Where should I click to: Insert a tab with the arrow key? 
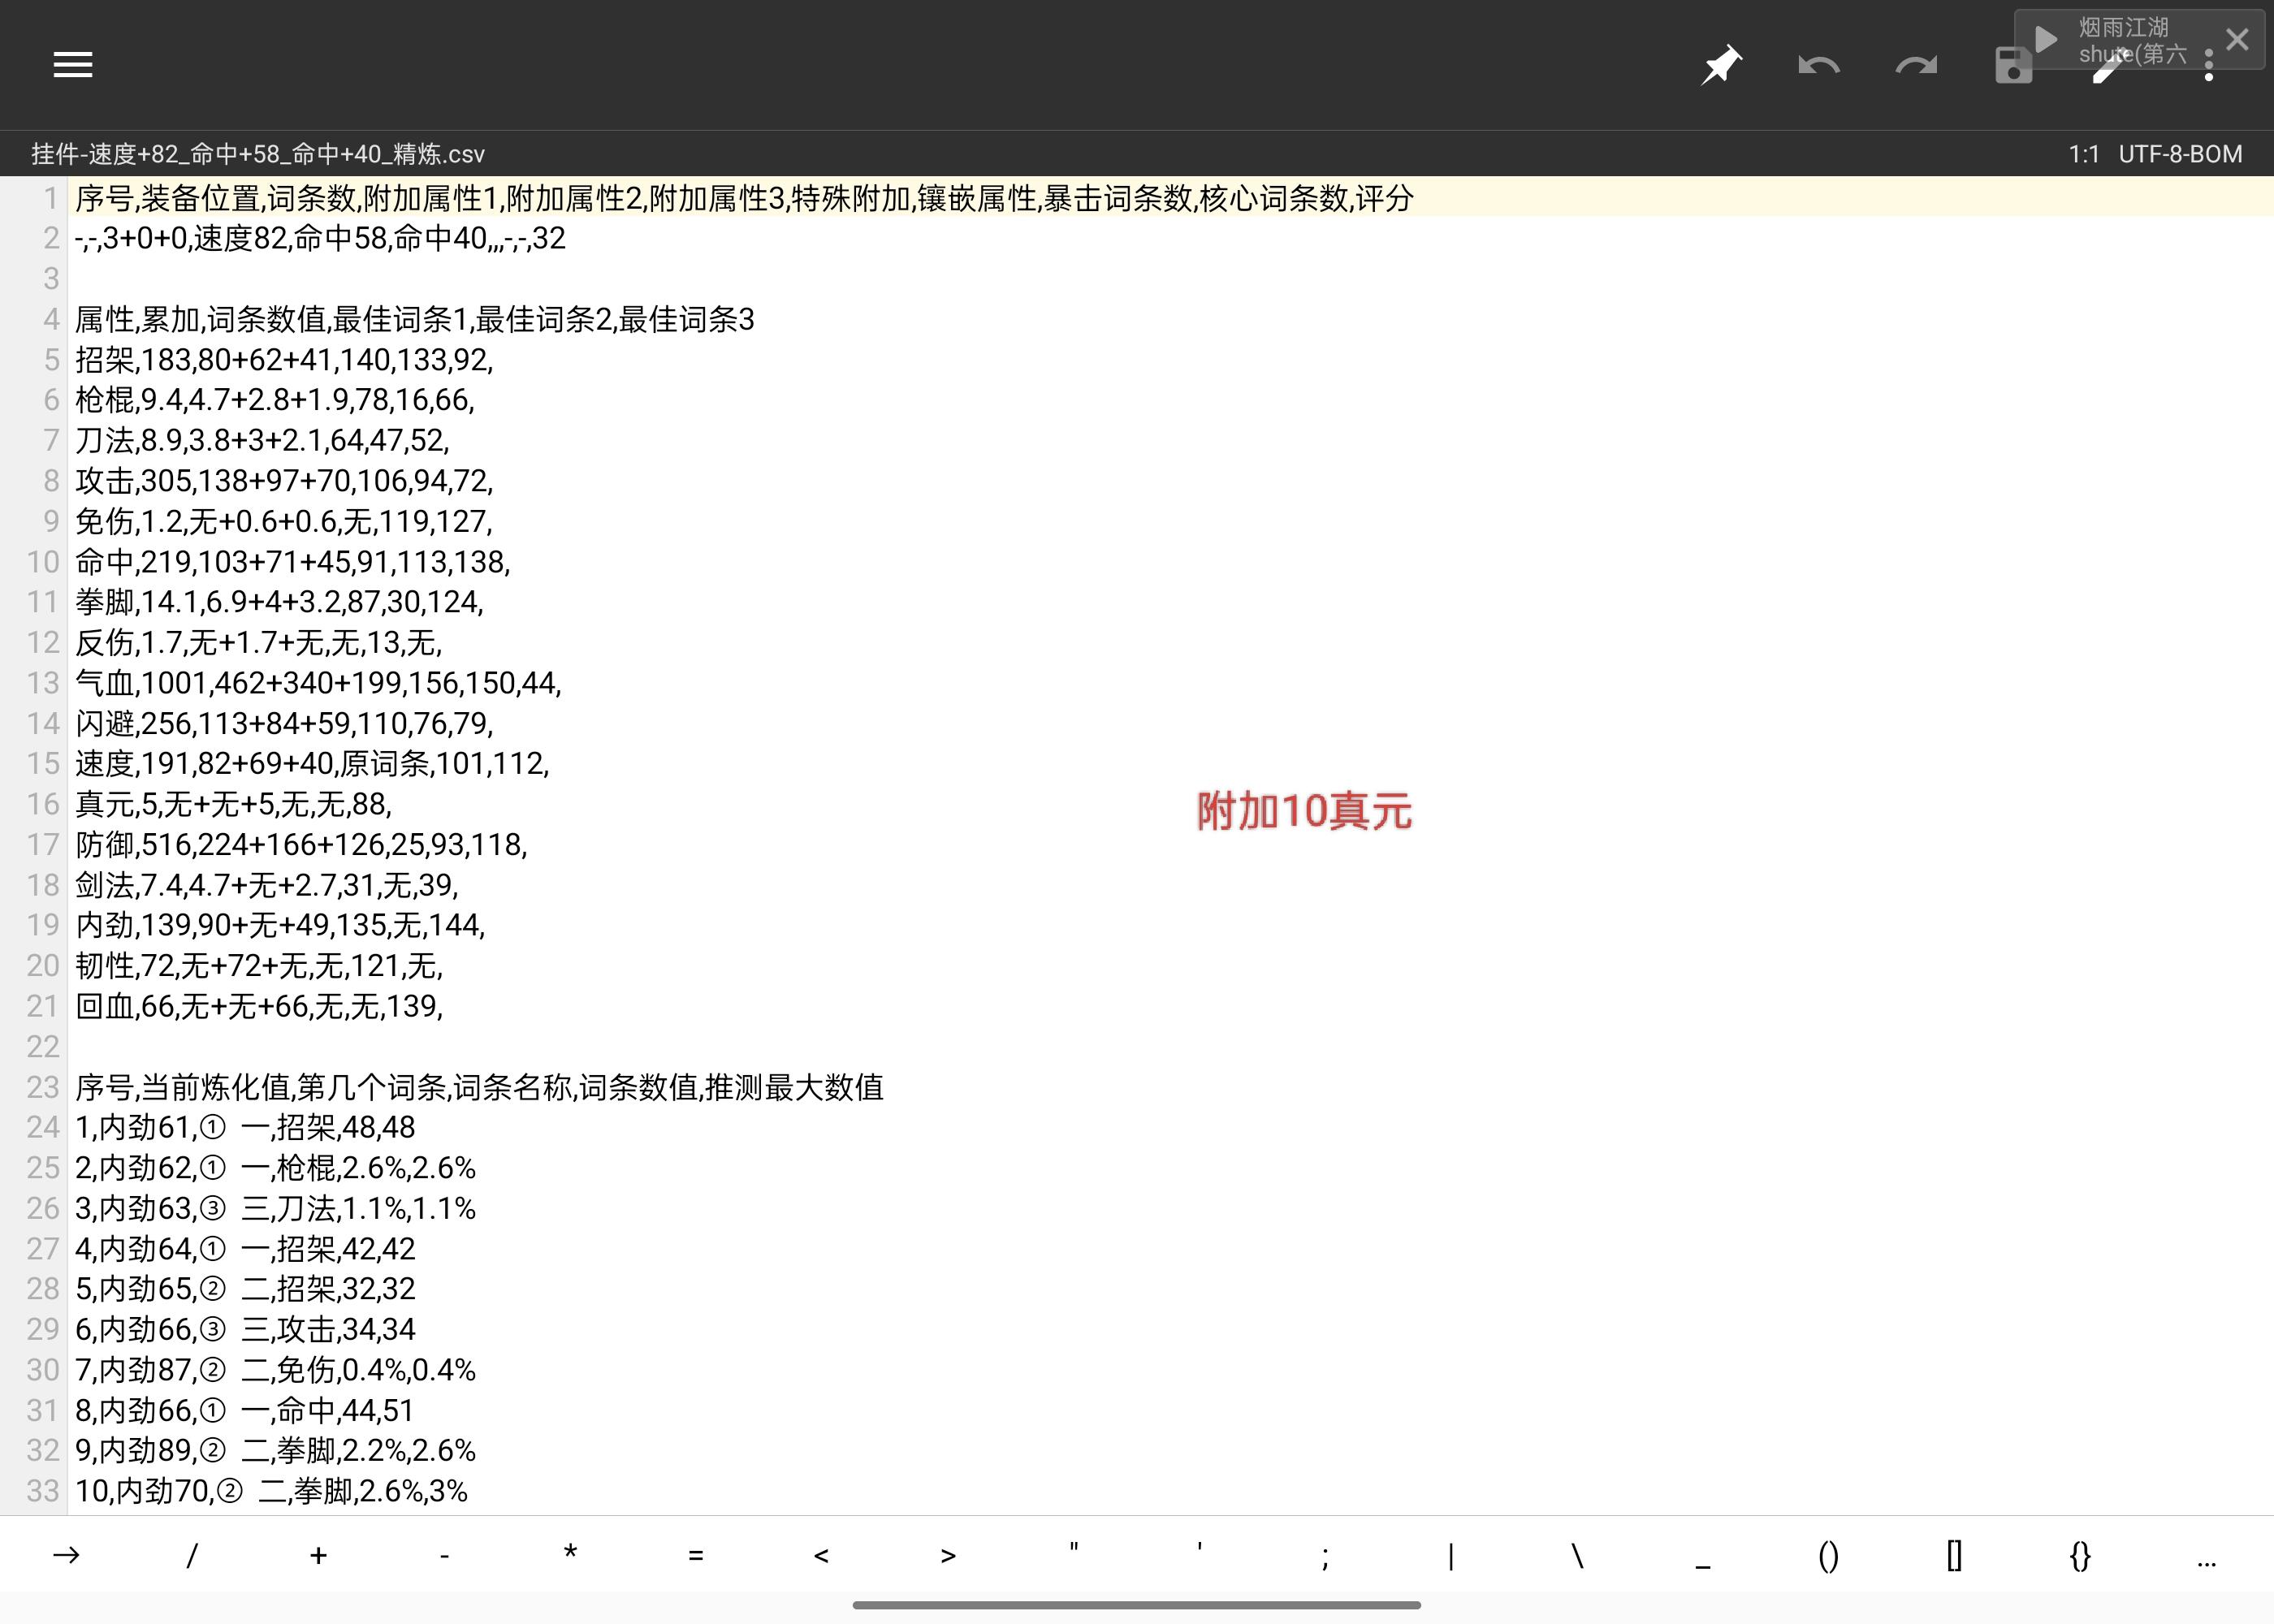(66, 1555)
